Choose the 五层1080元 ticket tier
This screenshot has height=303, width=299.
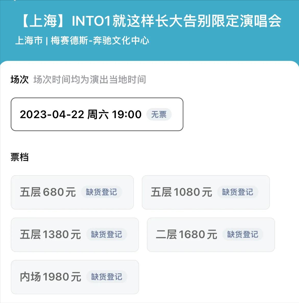click(181, 192)
